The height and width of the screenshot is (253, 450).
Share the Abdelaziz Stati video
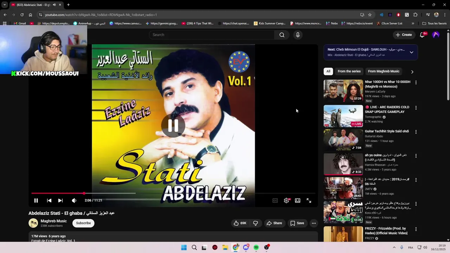coord(274,223)
